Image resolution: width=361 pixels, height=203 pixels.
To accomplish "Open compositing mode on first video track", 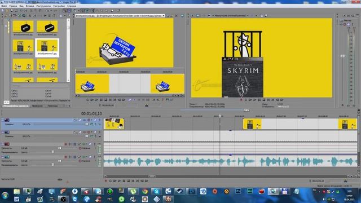I will 91,124.
